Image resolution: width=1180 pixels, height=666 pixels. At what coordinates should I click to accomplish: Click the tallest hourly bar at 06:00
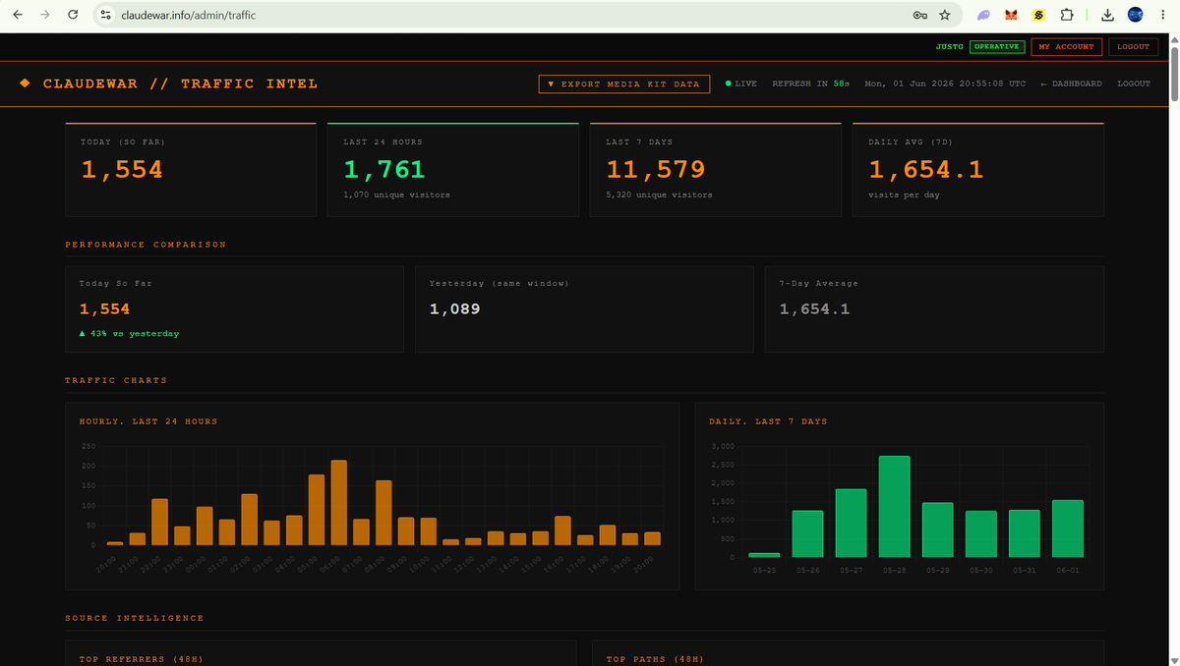click(338, 503)
